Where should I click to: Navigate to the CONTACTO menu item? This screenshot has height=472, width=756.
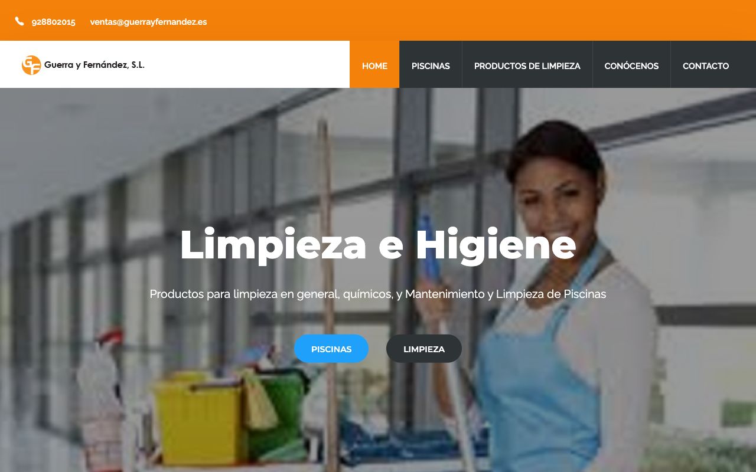[706, 65]
